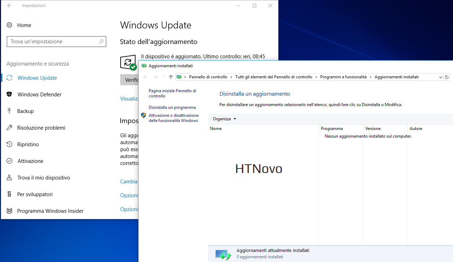
Task: Click Control Panel forward arrow
Action: 156,77
